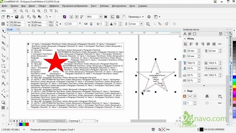Select the Text tool

coord(3,83)
